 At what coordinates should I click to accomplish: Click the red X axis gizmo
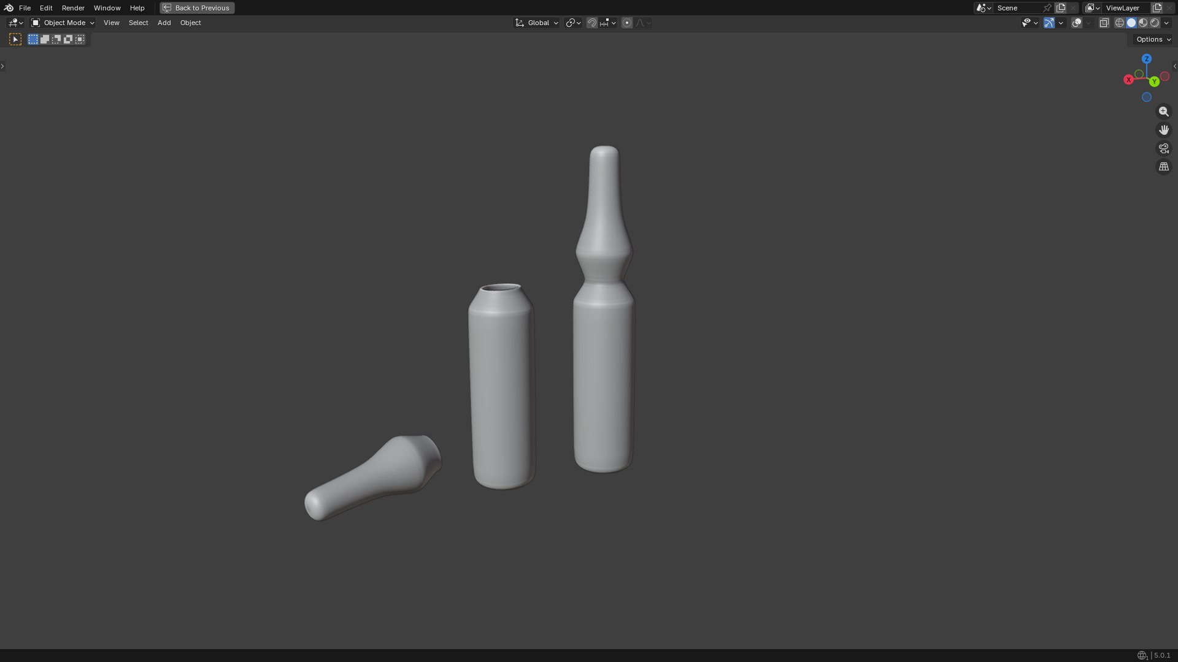(1128, 80)
